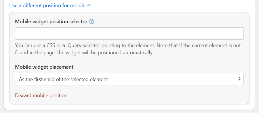The height and width of the screenshot is (113, 259).
Task: Click the CSS or jQuery selector helper text
Action: [x=128, y=49]
